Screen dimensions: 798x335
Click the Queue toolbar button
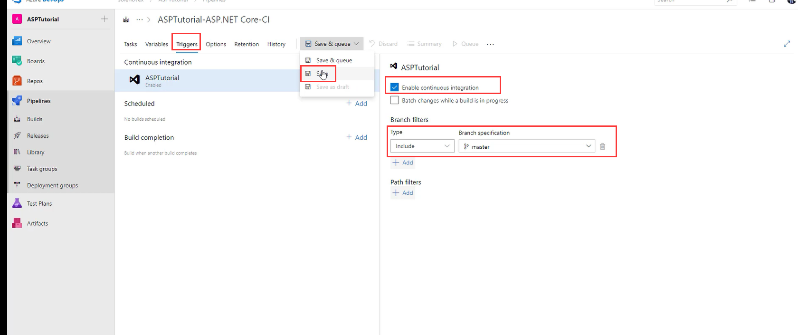(x=465, y=44)
